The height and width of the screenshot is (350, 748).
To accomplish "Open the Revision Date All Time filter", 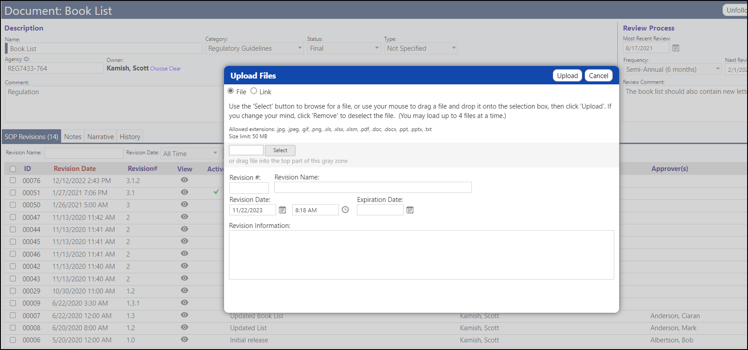I will 190,153.
